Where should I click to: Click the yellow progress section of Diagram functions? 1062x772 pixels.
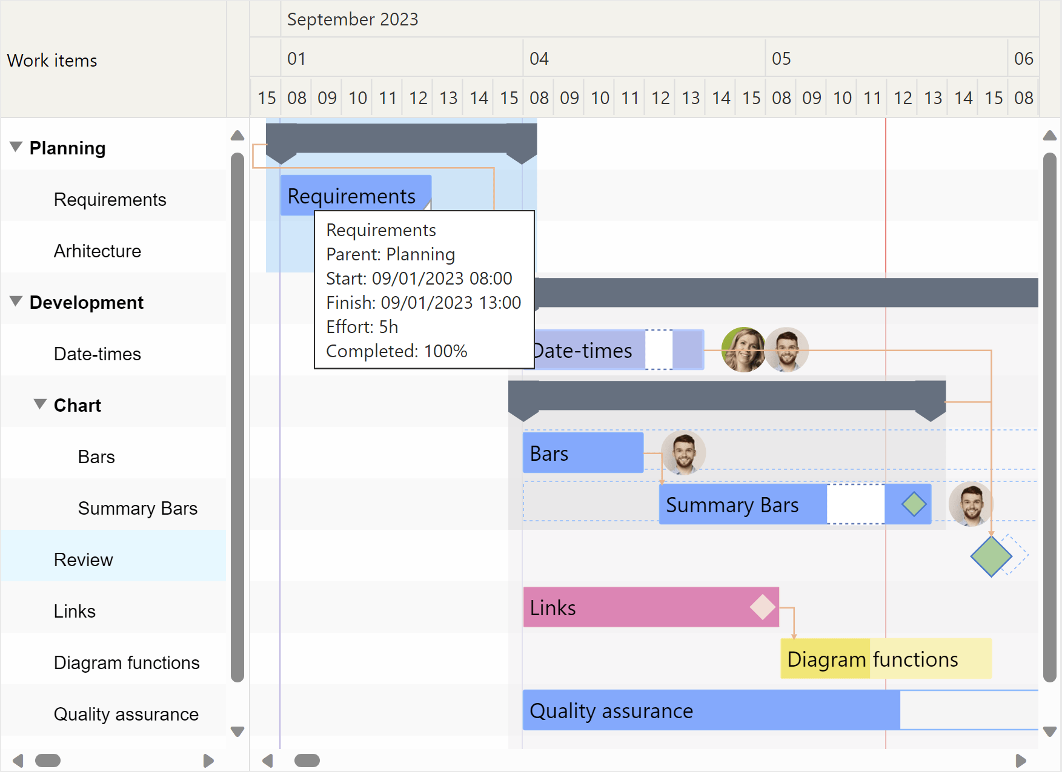(824, 659)
